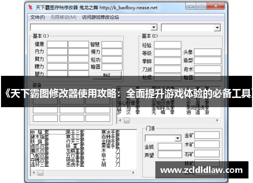Expand the wide top-left character combo box arrow
The image size is (253, 183).
pyautogui.click(x=154, y=27)
